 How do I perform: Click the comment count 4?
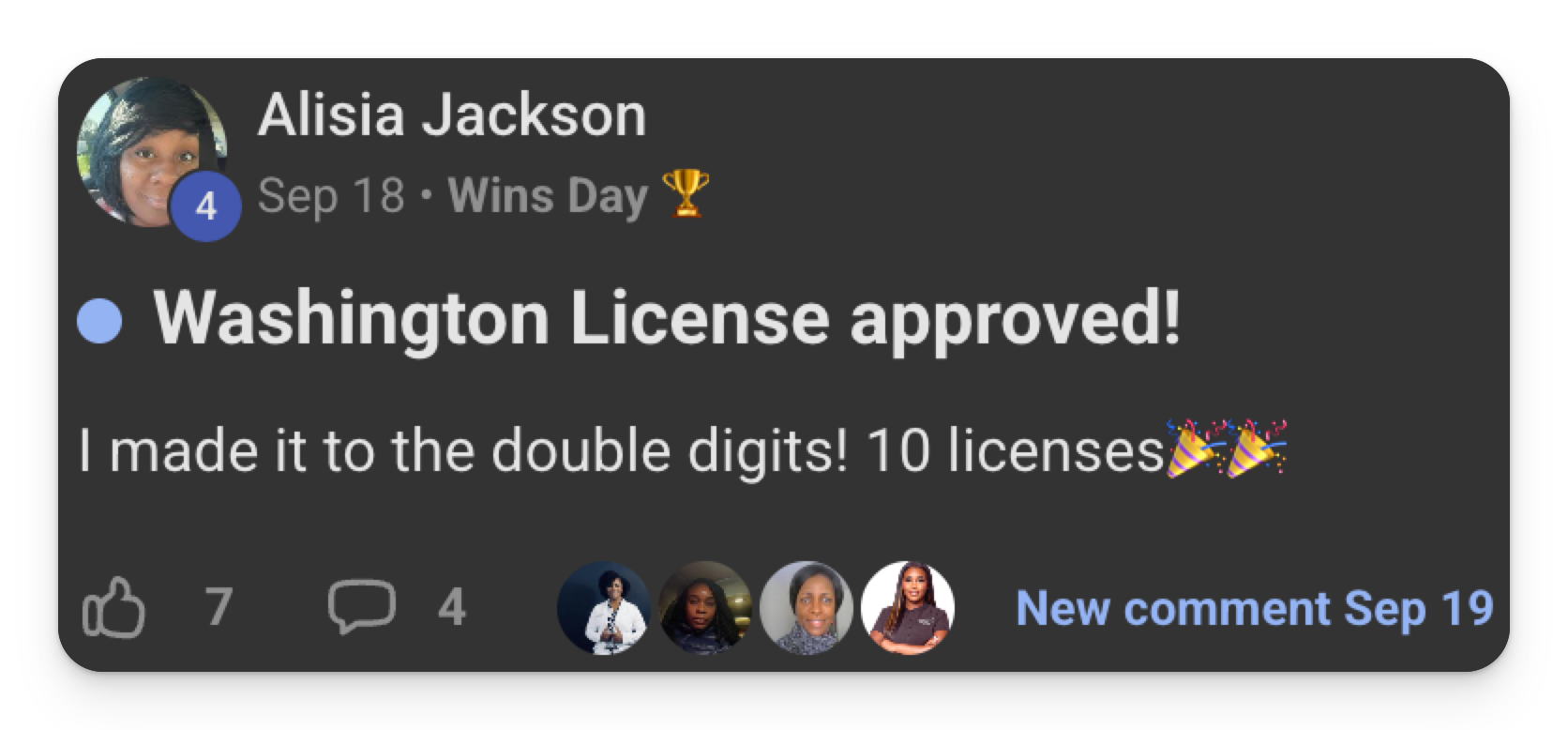(452, 607)
